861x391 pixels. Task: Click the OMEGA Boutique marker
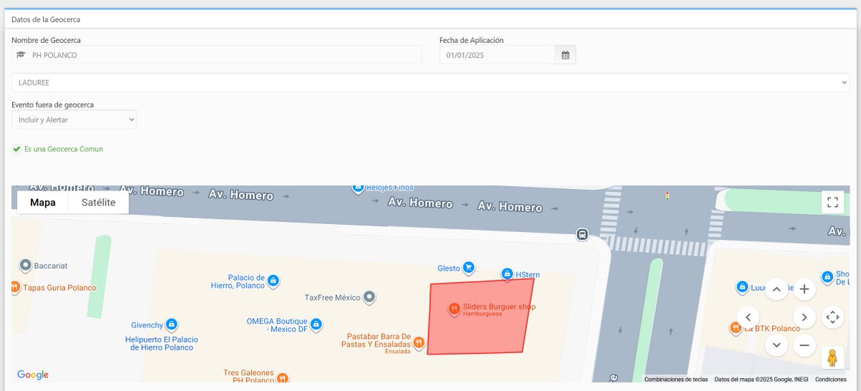coord(316,324)
